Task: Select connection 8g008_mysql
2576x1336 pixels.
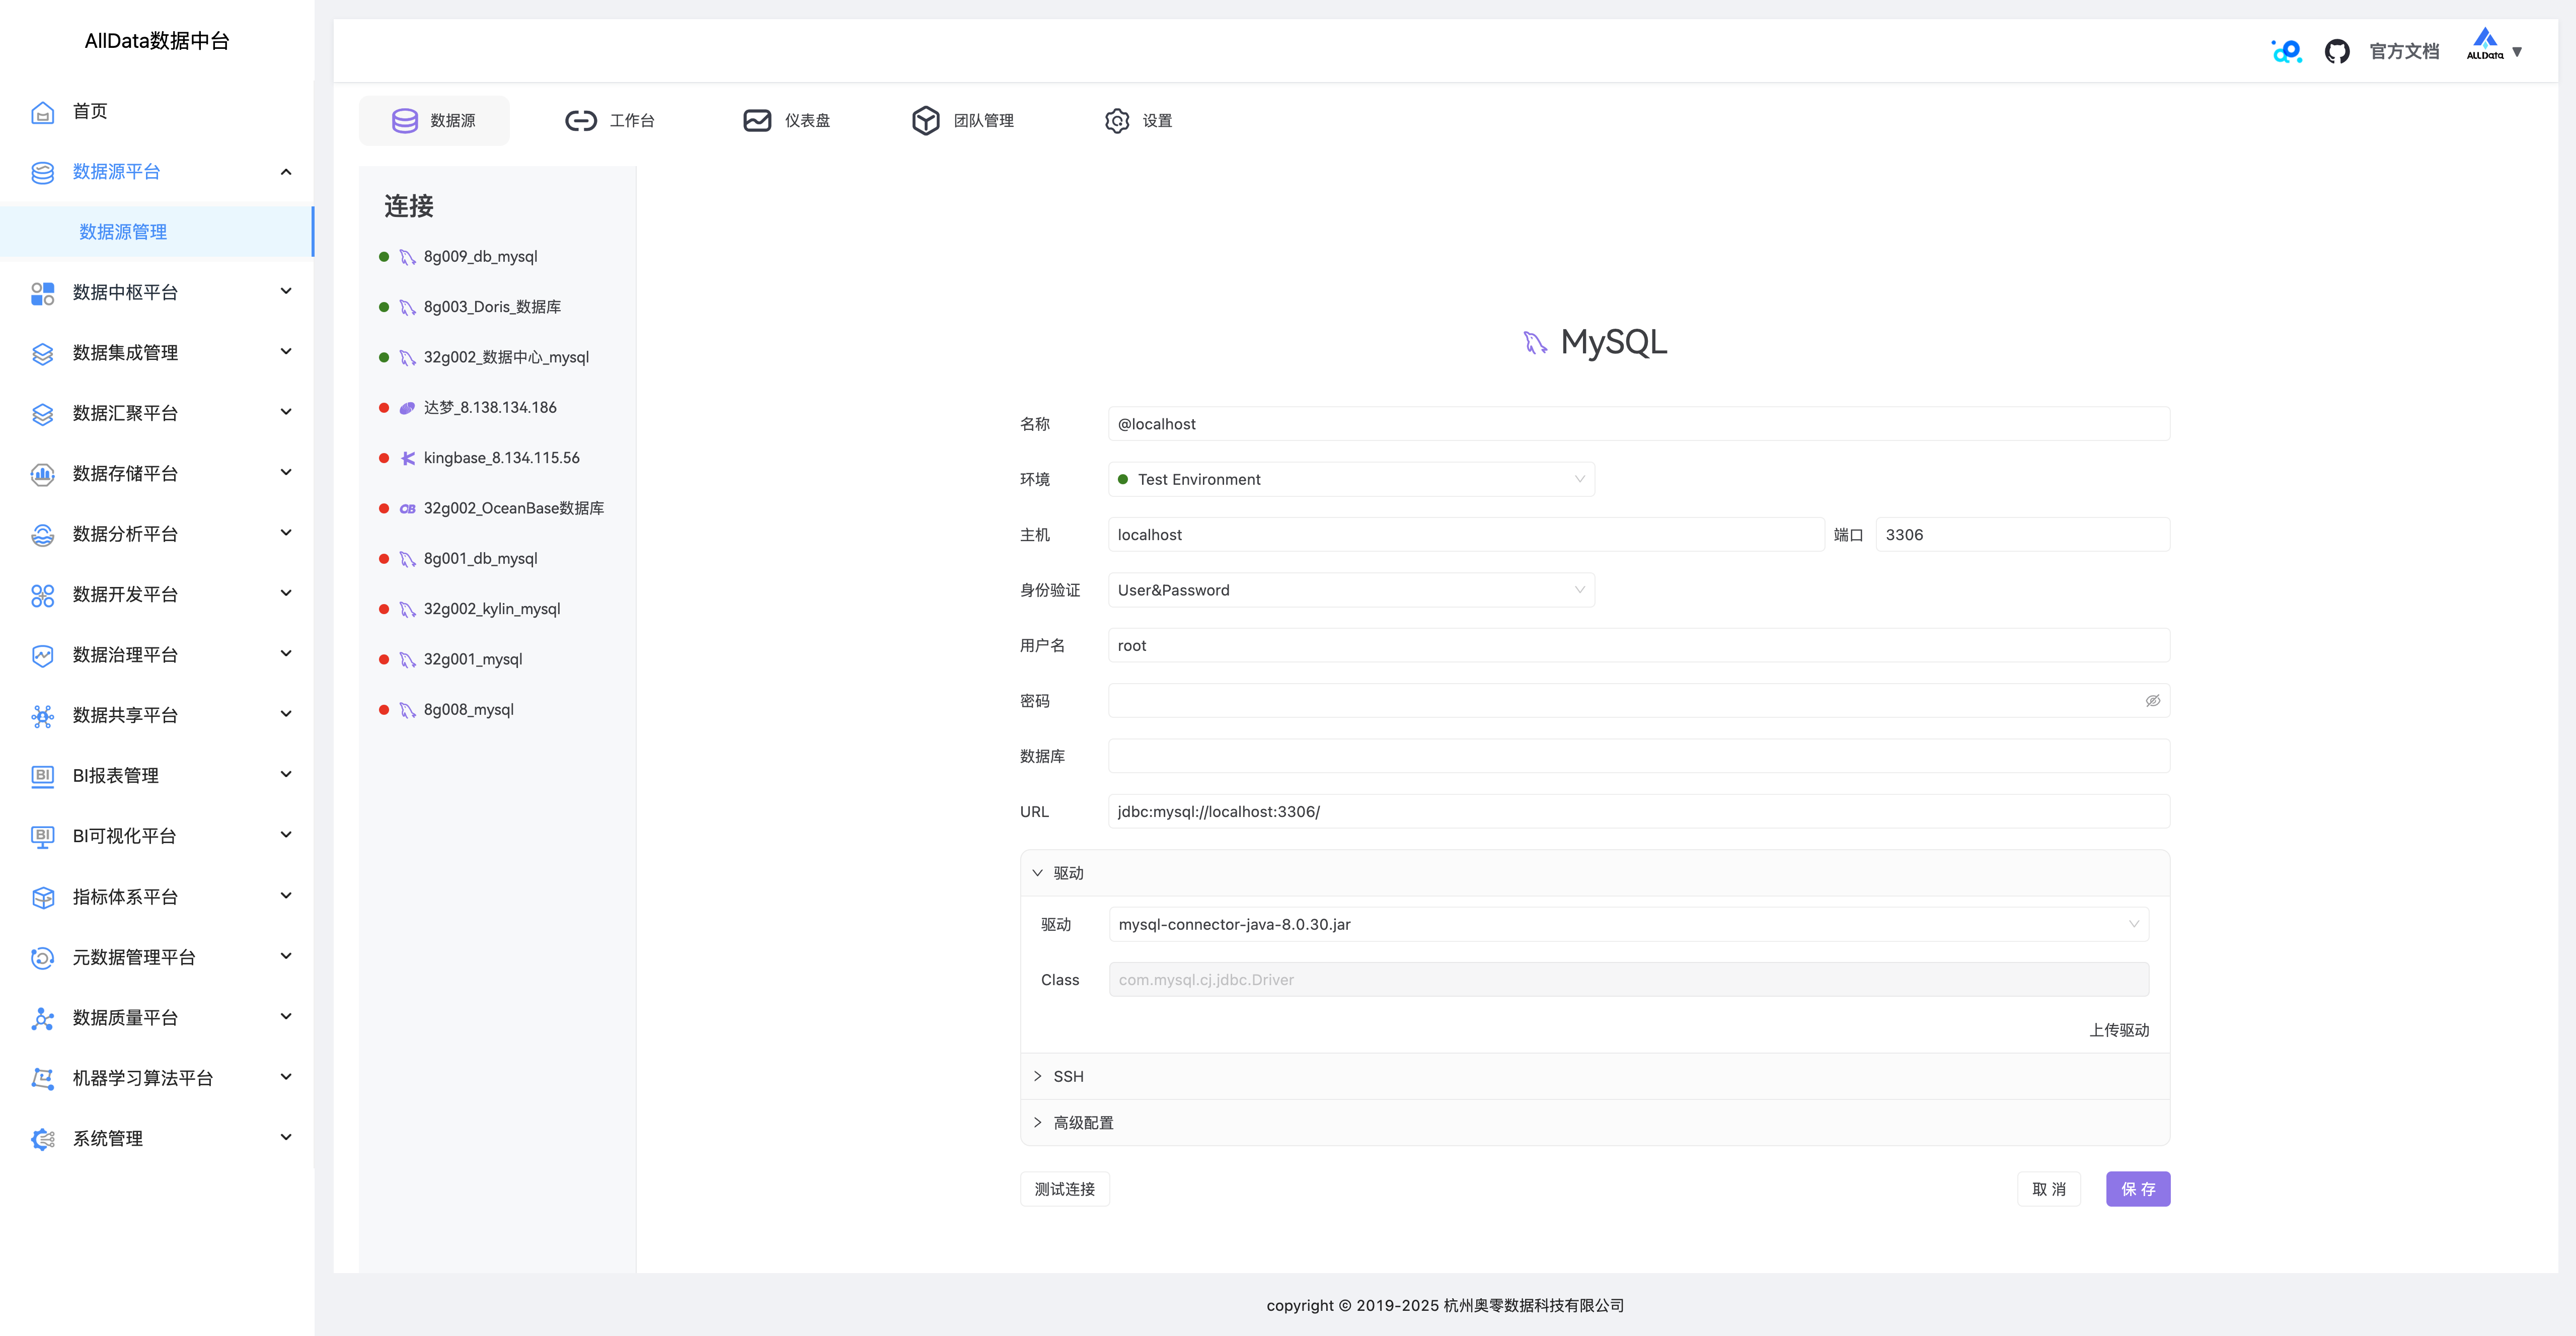Action: [x=468, y=710]
